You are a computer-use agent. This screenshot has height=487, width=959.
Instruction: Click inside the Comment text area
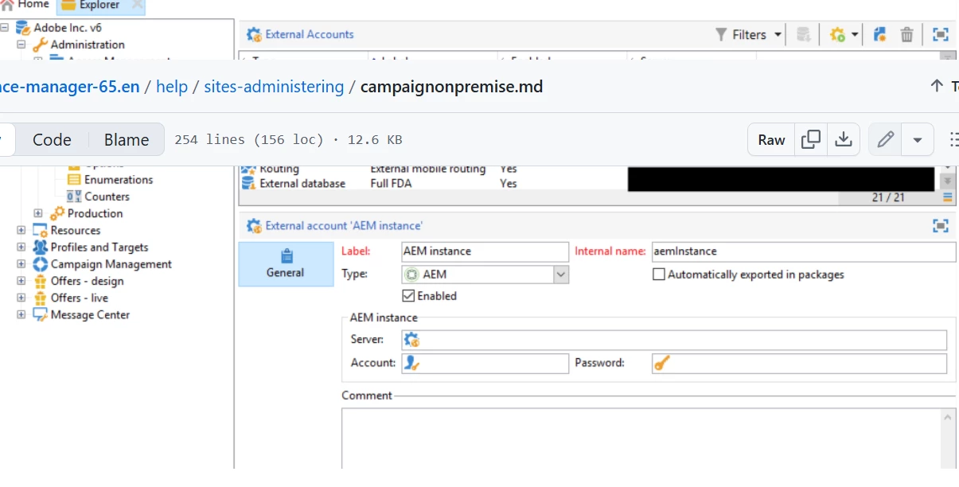pyautogui.click(x=649, y=438)
